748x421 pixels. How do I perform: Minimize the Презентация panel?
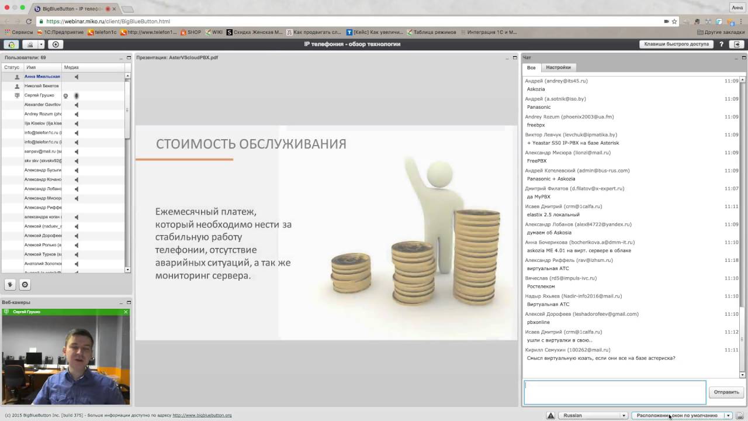pos(507,58)
